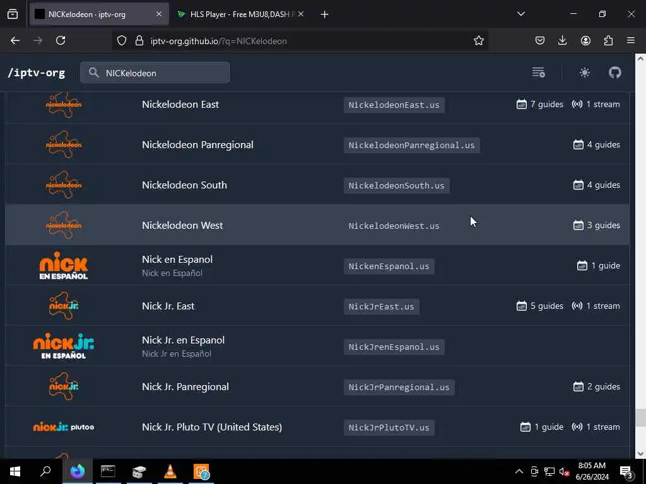Copy NickelodeonWest.us channel ID

(394, 226)
